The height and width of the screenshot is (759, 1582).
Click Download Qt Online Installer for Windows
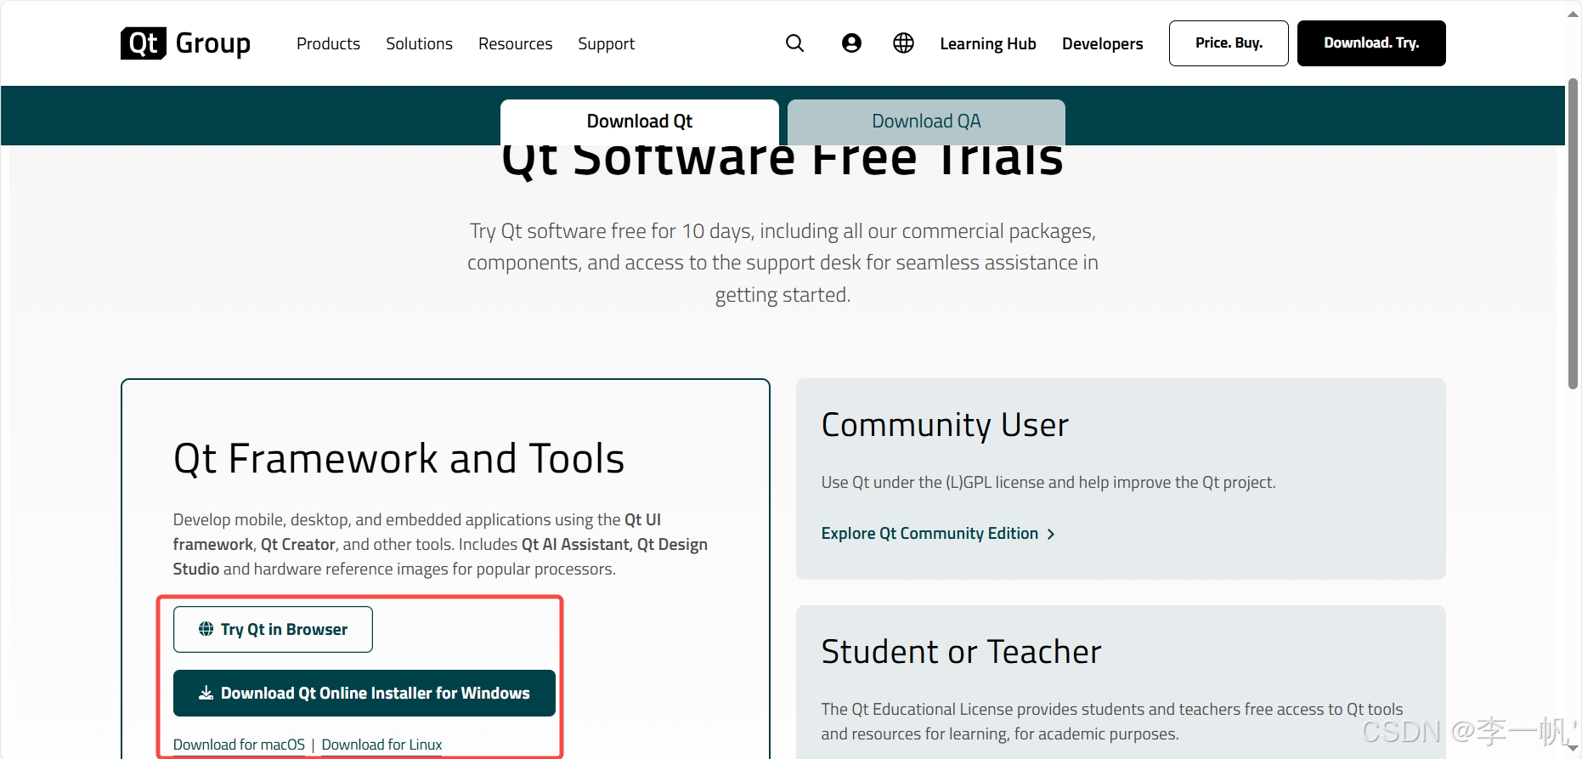click(364, 693)
